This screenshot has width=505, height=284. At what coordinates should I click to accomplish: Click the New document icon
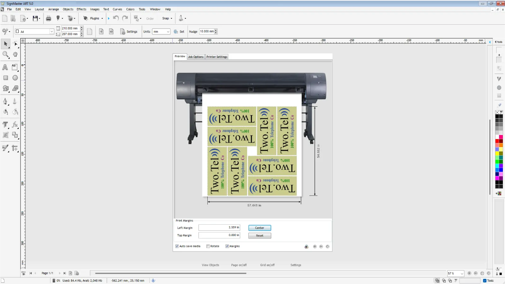(5, 18)
